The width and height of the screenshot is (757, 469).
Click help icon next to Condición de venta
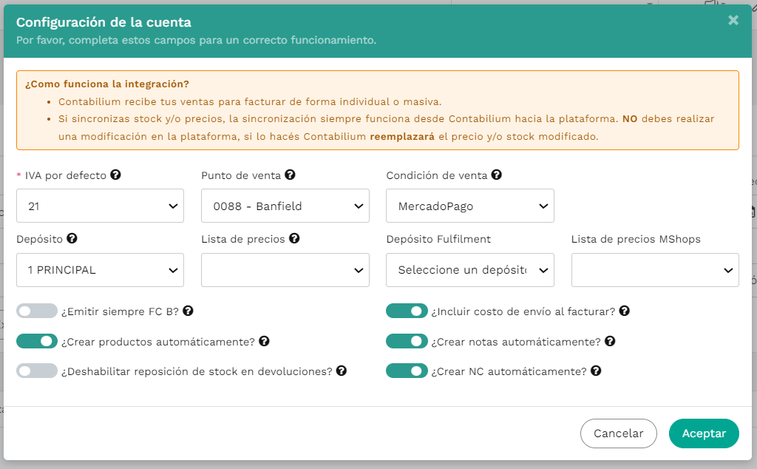coord(496,175)
